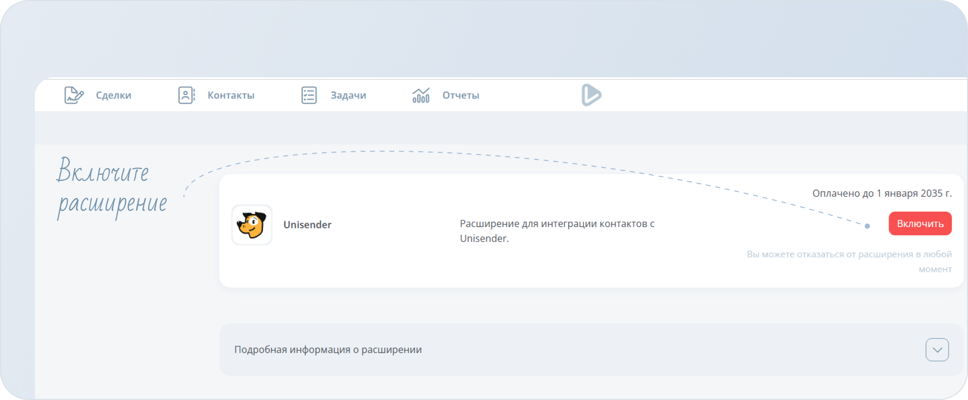Click the Отчеты chart icon

(x=421, y=95)
